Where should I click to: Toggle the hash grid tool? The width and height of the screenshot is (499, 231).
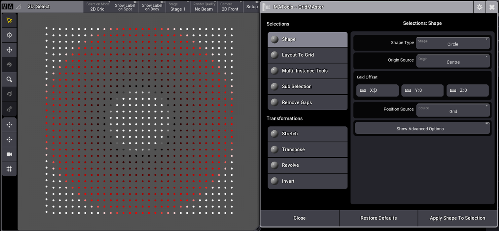click(x=9, y=169)
